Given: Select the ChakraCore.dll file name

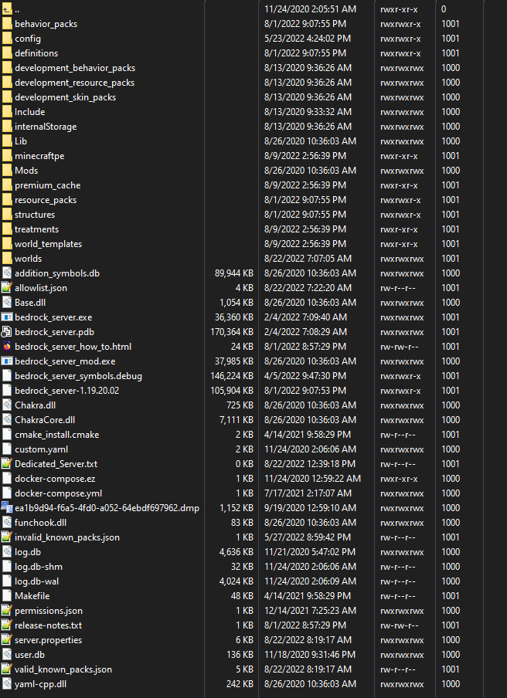Looking at the screenshot, I should coord(45,420).
